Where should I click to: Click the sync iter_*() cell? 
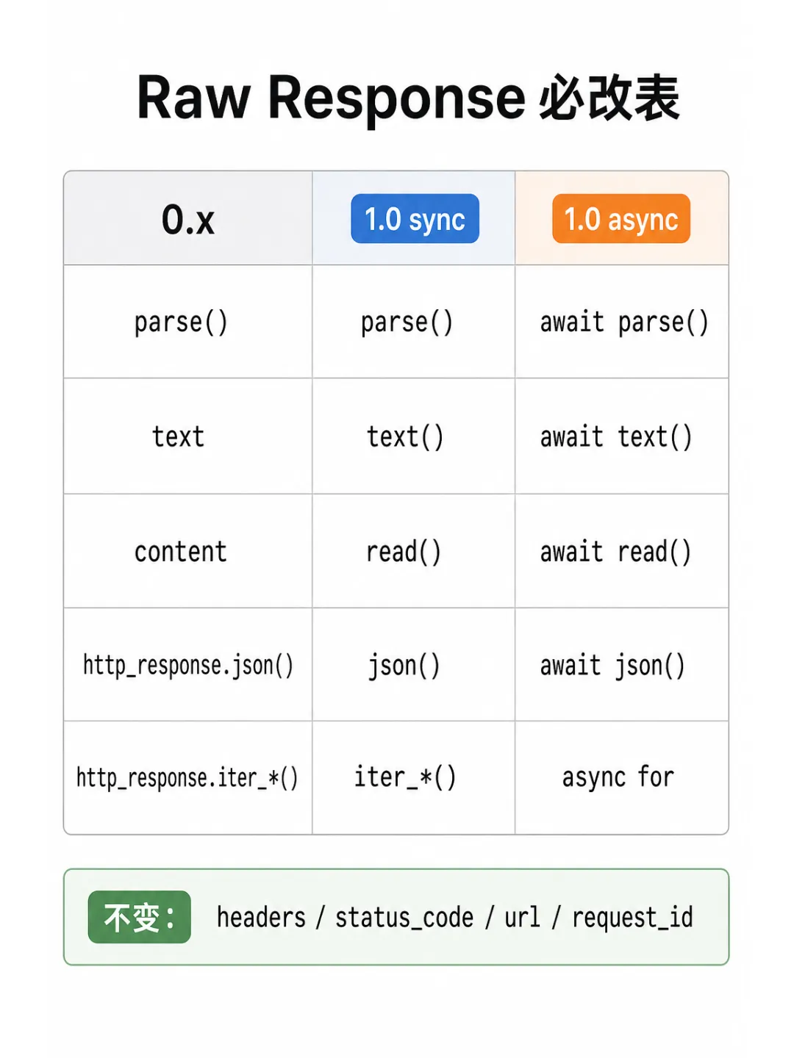click(x=414, y=777)
